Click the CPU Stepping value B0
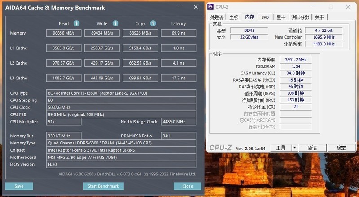The image size is (359, 197). tap(121, 100)
